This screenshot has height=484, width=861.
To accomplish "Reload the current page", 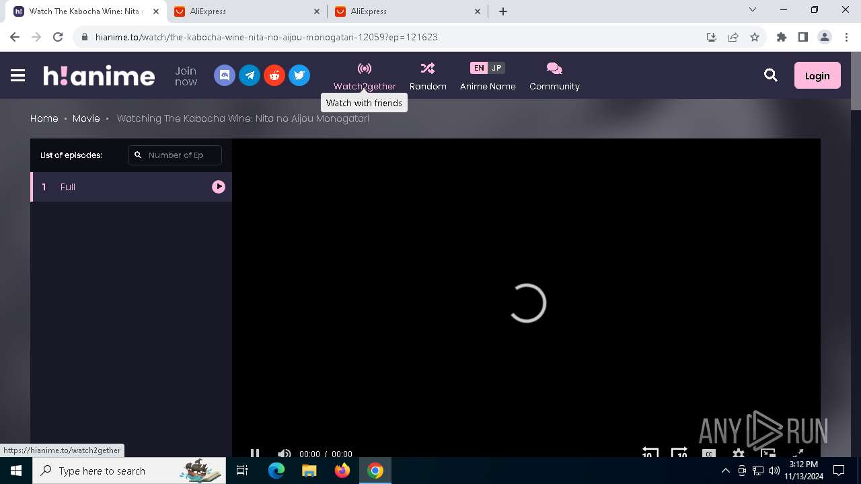I will (x=58, y=37).
